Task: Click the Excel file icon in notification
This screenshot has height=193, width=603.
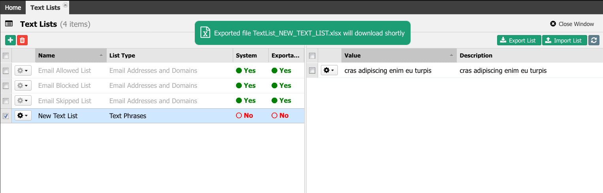Action: coord(205,33)
